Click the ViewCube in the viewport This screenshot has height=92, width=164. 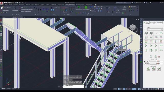[x=133, y=27]
